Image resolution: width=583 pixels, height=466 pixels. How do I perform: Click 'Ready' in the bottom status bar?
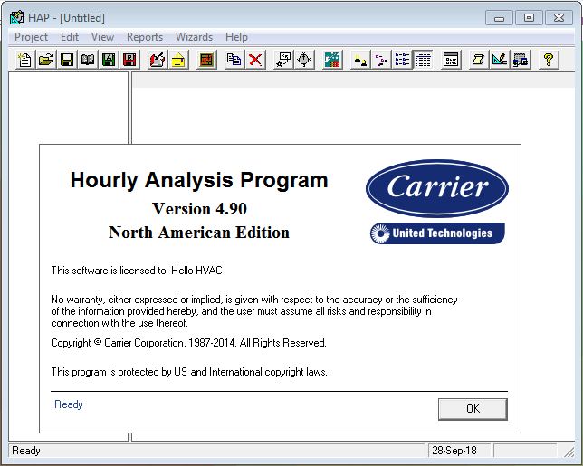[x=26, y=451]
